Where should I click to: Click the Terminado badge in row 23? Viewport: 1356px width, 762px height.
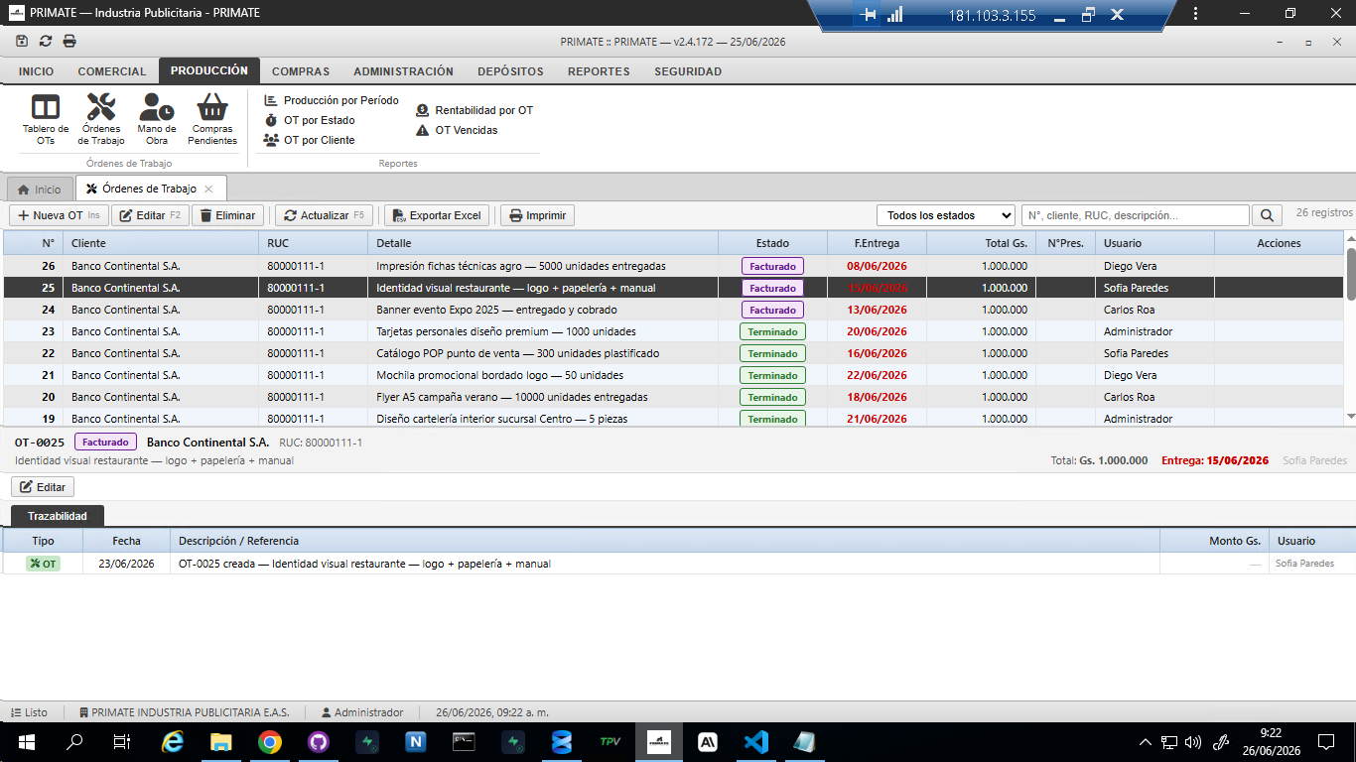pos(772,331)
